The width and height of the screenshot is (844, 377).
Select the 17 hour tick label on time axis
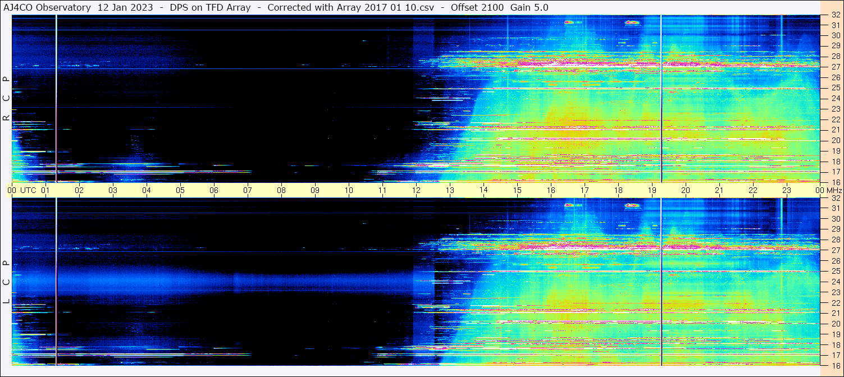point(585,190)
